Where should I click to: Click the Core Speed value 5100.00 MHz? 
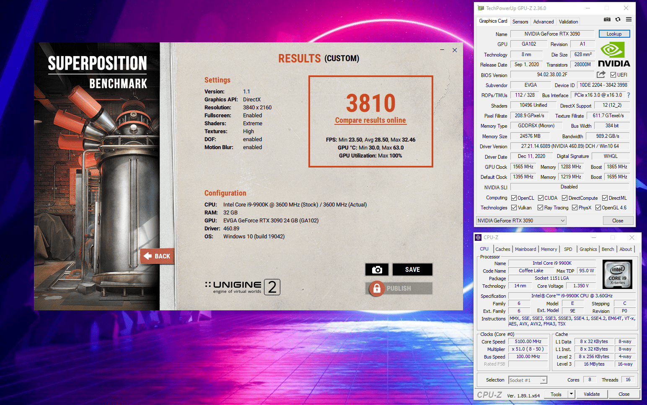tap(528, 341)
